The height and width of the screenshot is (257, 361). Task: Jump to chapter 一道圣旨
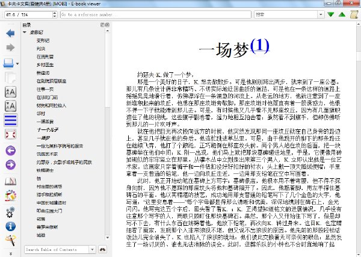point(45,122)
